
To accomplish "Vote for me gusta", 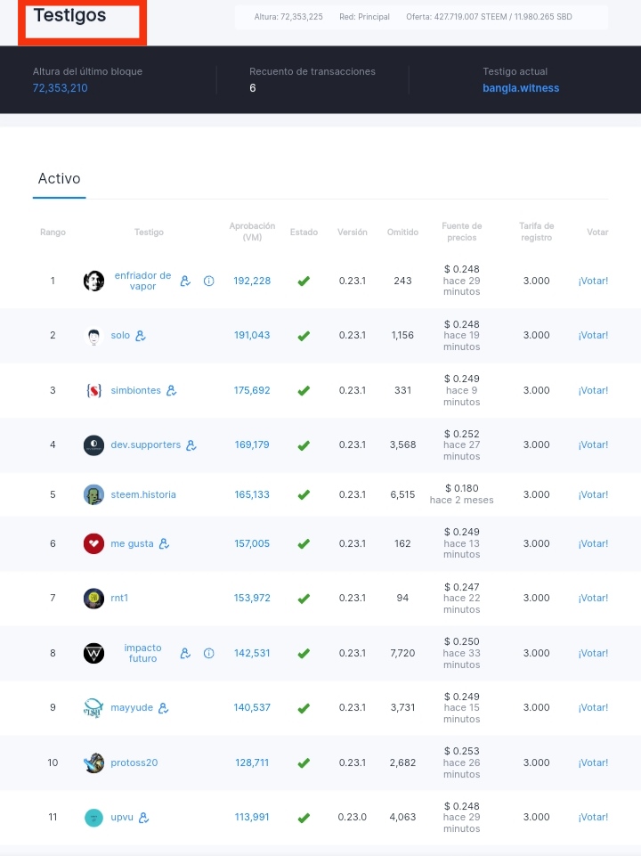I will click(593, 543).
